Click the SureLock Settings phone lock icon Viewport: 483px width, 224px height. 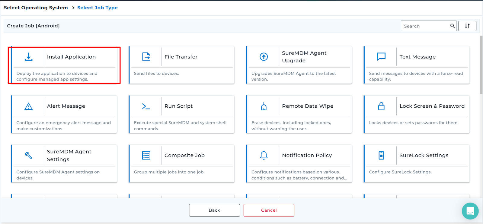tap(381, 155)
